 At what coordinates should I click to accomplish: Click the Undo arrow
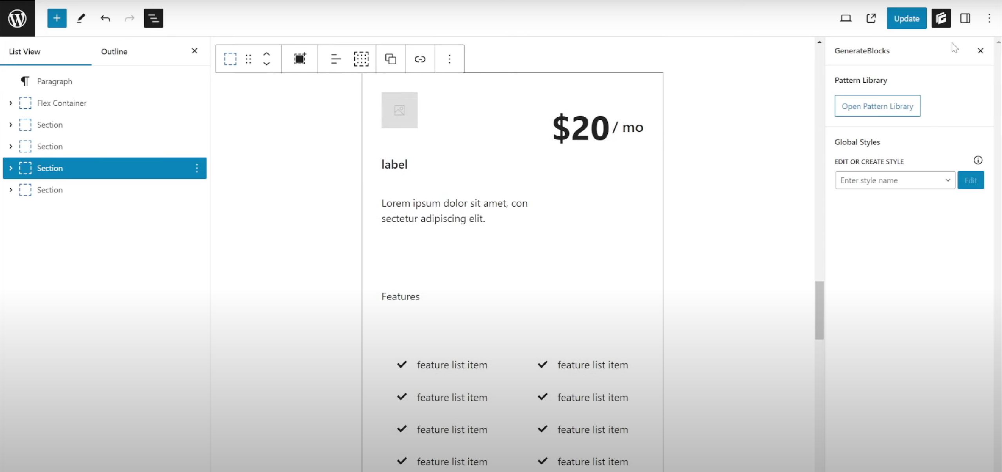pyautogui.click(x=105, y=18)
